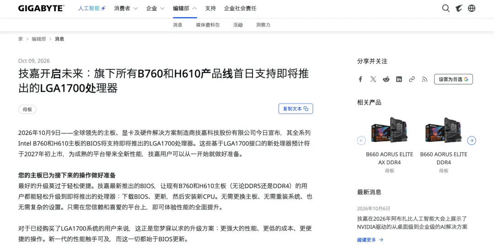Open the 支持 menu item
The image size is (494, 245).
[x=210, y=9]
